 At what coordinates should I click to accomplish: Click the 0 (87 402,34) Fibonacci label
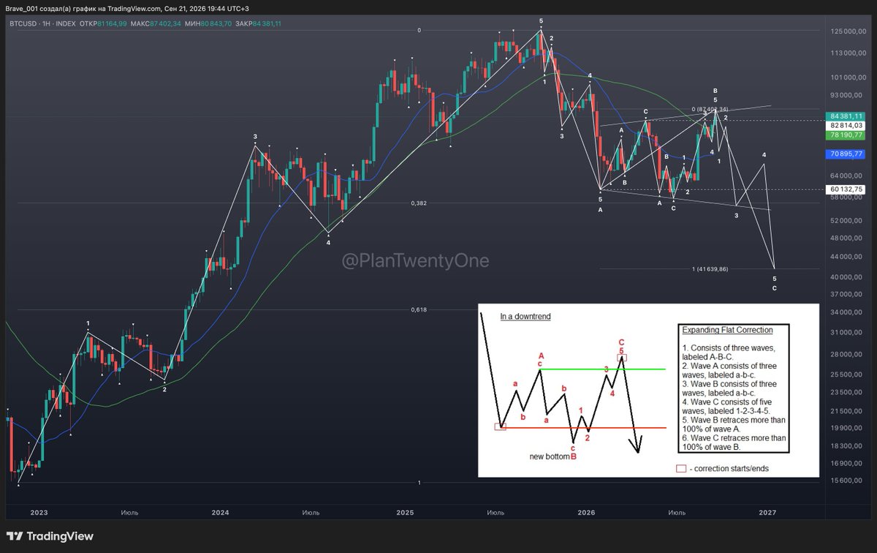click(709, 109)
